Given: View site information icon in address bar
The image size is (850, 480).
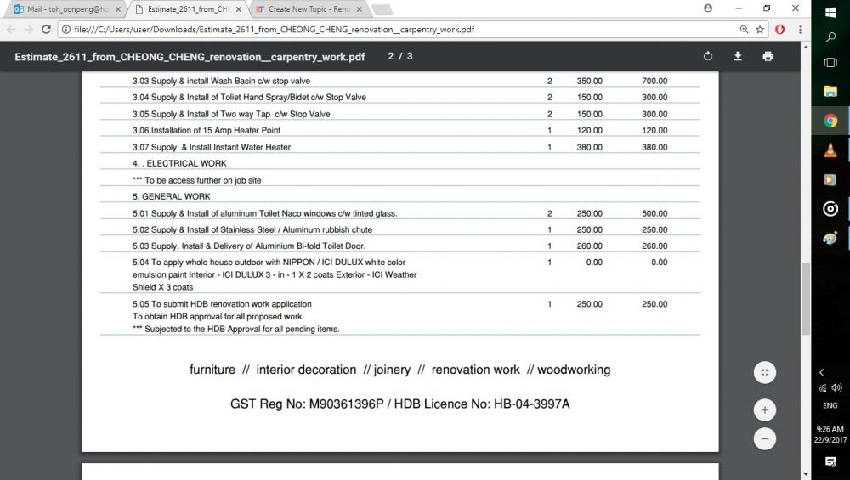Looking at the screenshot, I should pos(66,29).
